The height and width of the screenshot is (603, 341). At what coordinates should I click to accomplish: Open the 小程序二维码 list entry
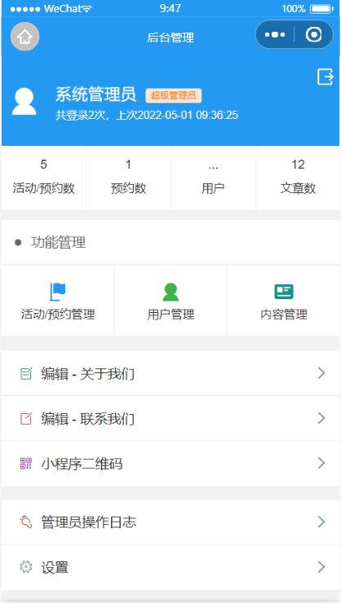[170, 464]
